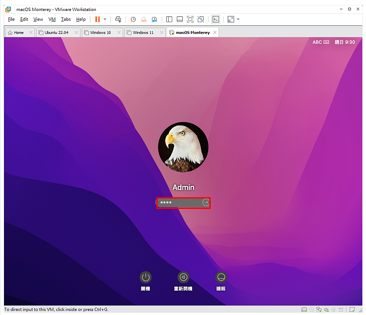Close the VMware Workstation window

(x=358, y=9)
